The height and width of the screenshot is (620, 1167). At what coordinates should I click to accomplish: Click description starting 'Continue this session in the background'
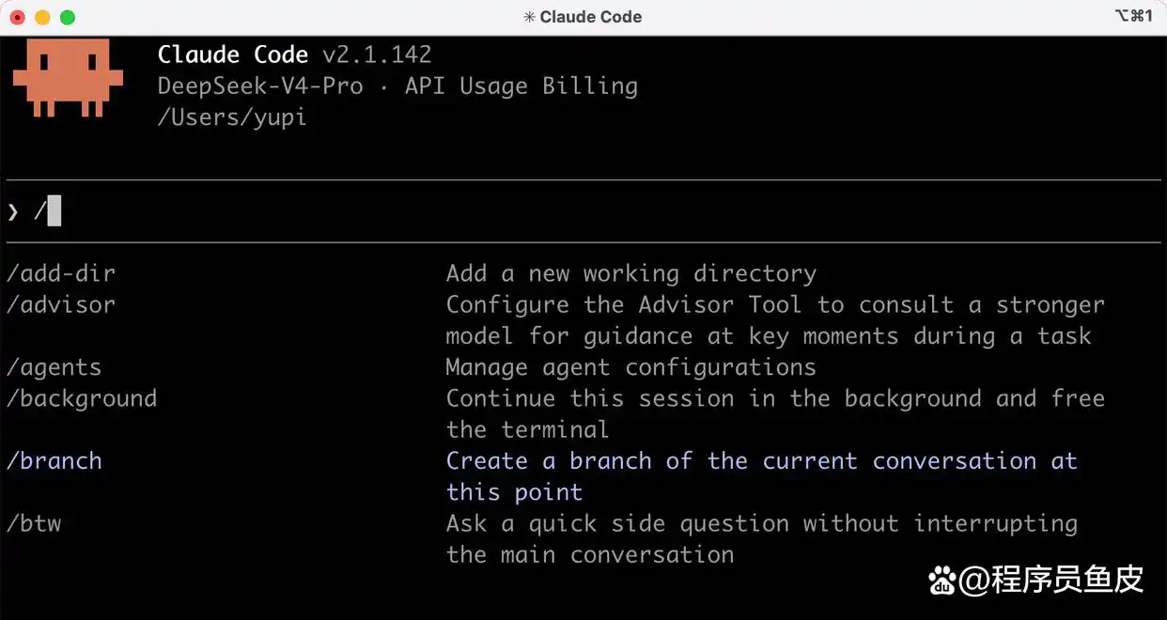pos(775,414)
